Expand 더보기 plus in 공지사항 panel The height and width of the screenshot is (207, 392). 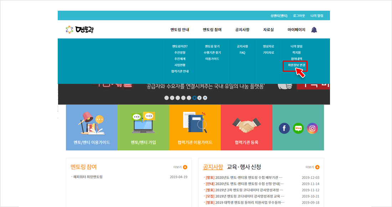[317, 167]
